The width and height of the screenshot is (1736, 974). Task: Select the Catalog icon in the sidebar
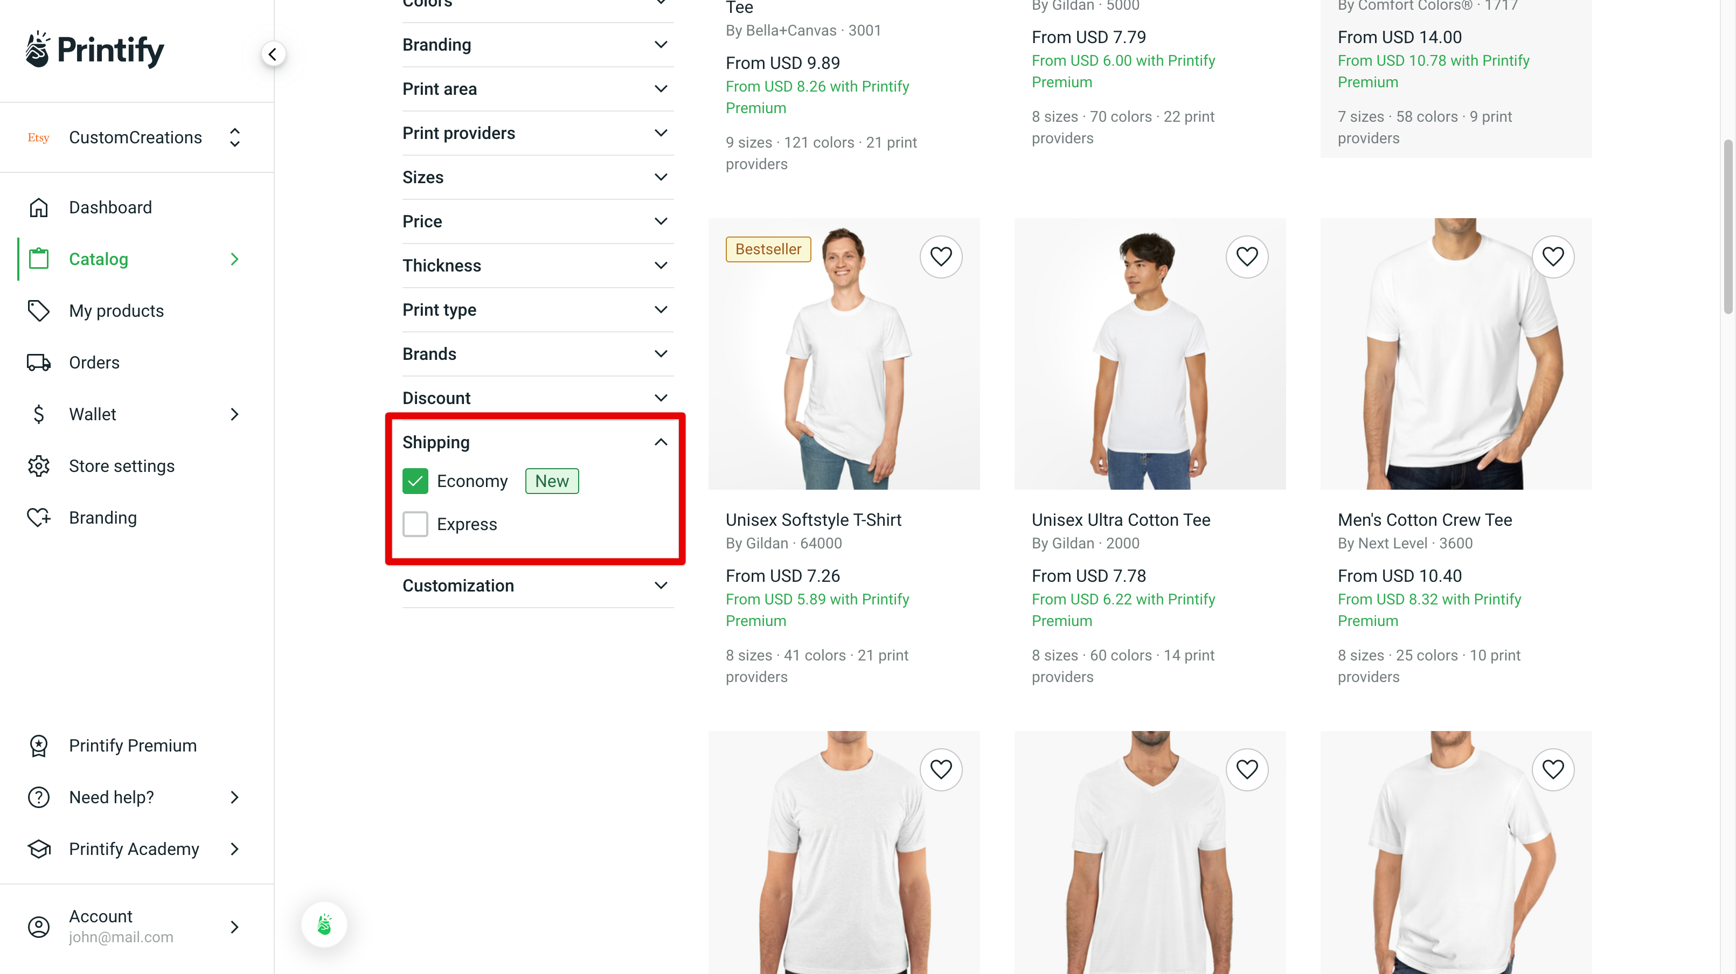click(38, 259)
